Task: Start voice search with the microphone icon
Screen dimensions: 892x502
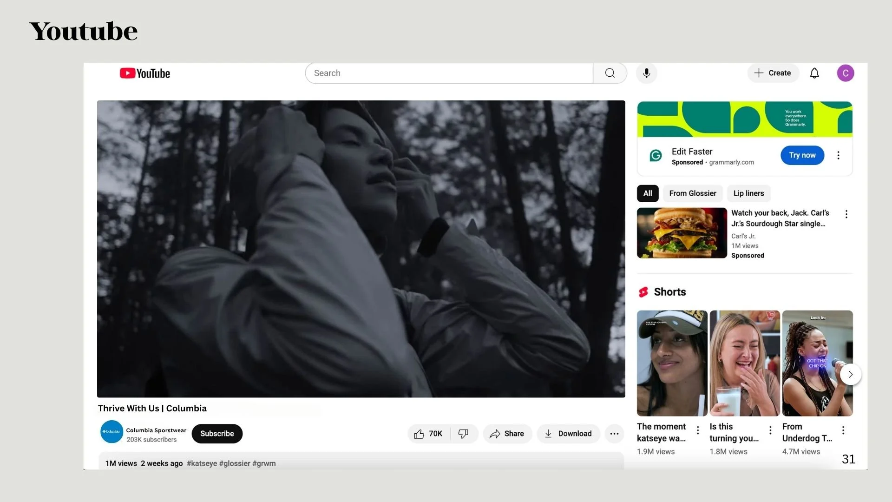Action: coord(646,73)
